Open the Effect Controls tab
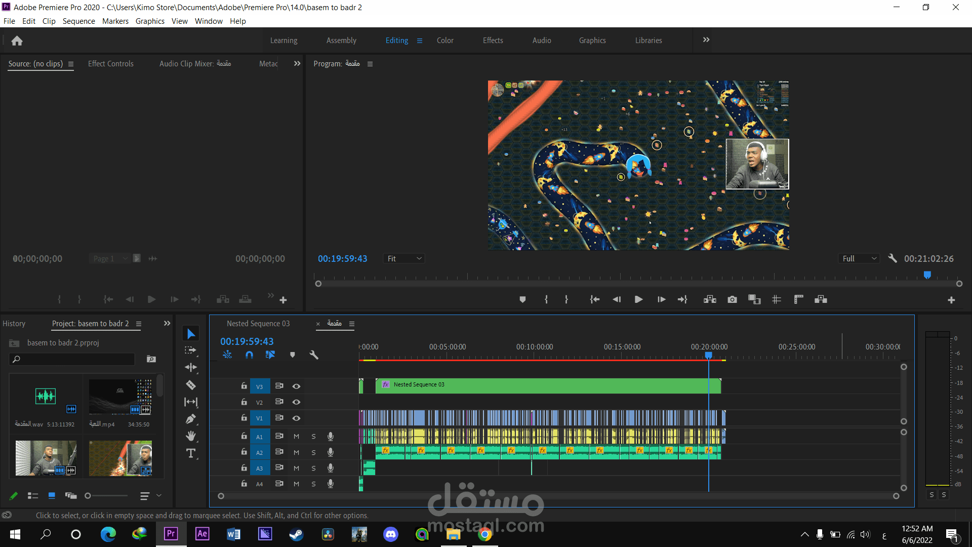Image resolution: width=972 pixels, height=547 pixels. click(111, 64)
